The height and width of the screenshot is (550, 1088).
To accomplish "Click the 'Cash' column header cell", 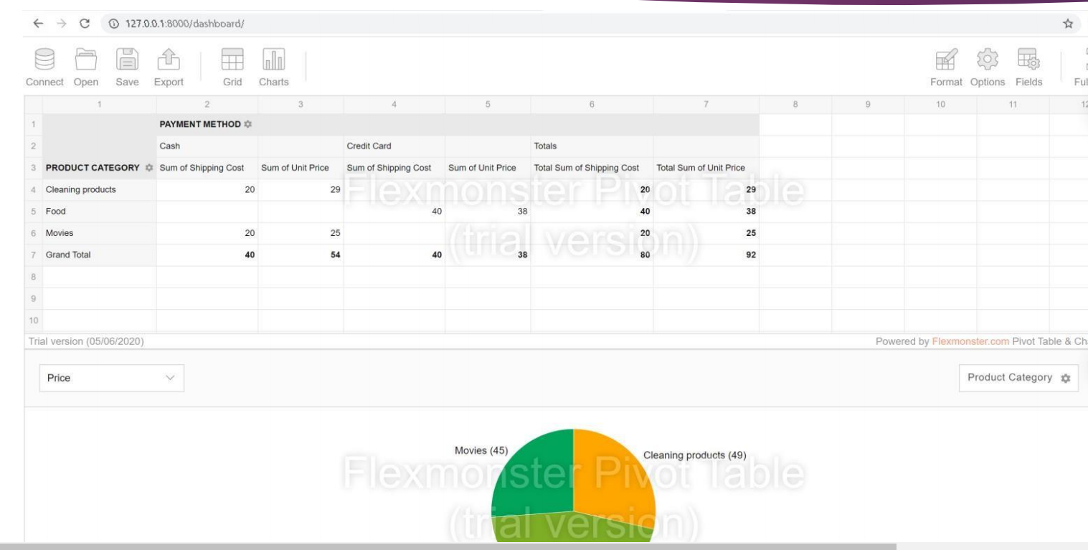I will (207, 146).
